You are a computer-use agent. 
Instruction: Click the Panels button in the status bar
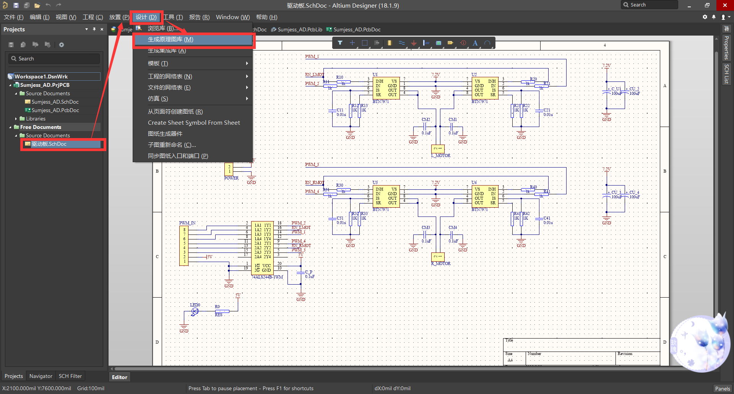coord(723,388)
